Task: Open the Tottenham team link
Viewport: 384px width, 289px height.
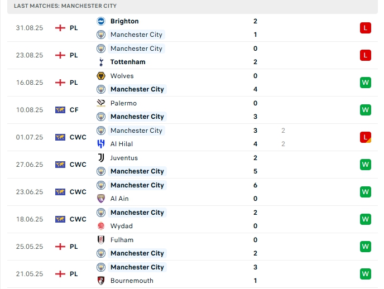Action: (x=128, y=62)
